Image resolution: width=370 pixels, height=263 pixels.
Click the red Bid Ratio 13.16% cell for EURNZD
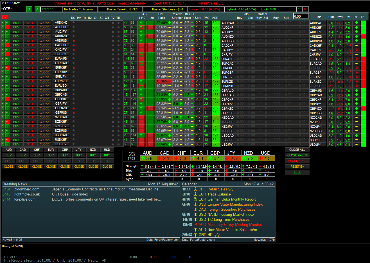point(164,81)
